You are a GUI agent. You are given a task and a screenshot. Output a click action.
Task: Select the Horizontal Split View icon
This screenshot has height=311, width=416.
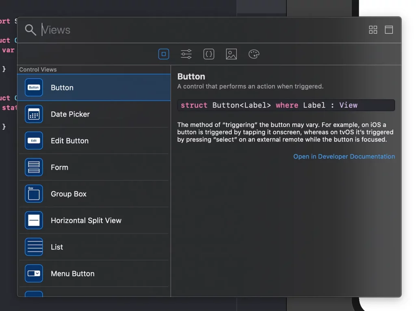tap(34, 220)
